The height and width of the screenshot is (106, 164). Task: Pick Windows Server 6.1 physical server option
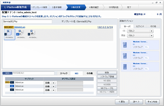(x=140, y=45)
